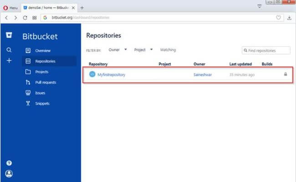The image size is (296, 182).
Task: Click the 35 minutes ago timestamp
Action: pos(242,75)
